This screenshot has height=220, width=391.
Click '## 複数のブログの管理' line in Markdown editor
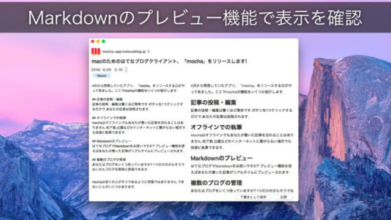(x=109, y=159)
